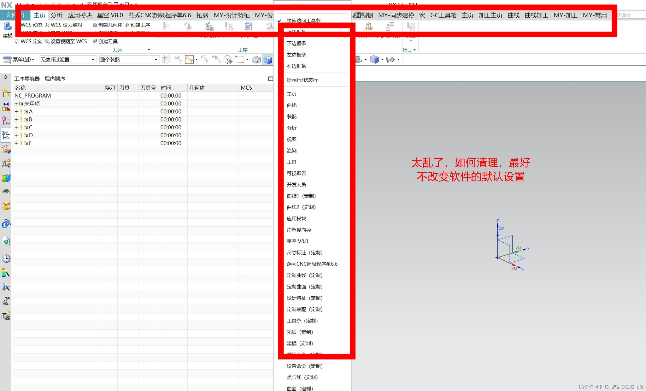646x391 pixels.
Task: Click the WCS 设为绝对 button
Action: tap(64, 25)
